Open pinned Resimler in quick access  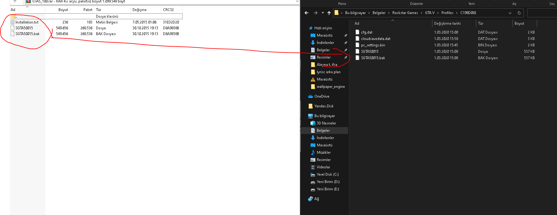click(324, 57)
